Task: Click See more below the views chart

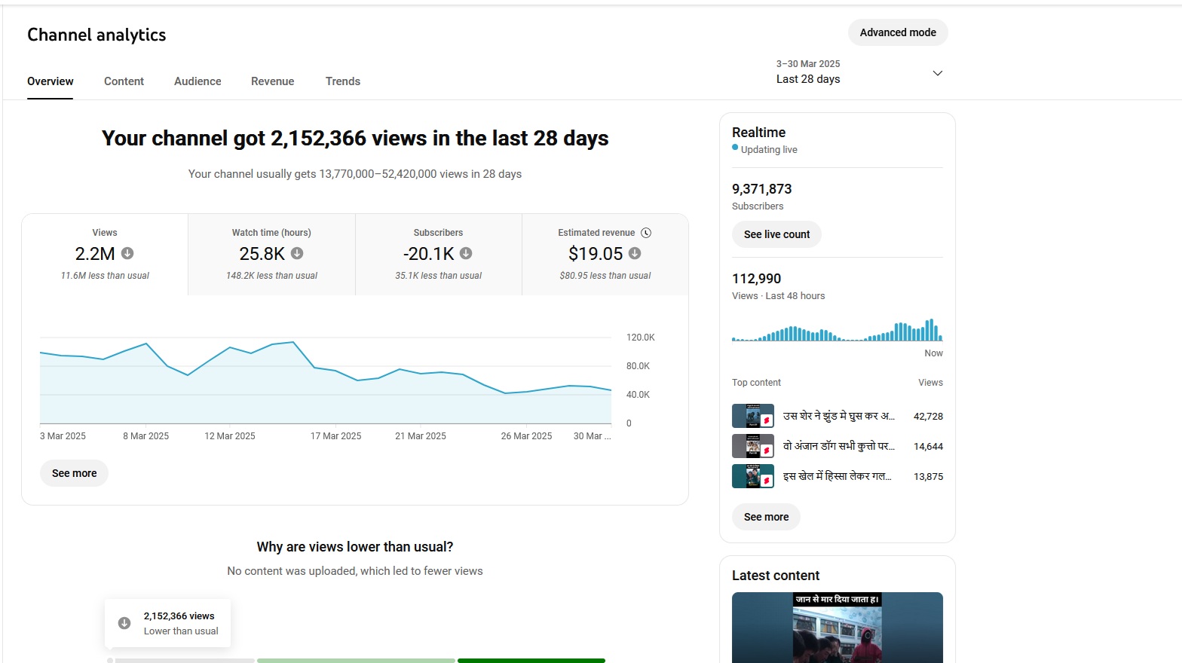Action: pos(74,473)
